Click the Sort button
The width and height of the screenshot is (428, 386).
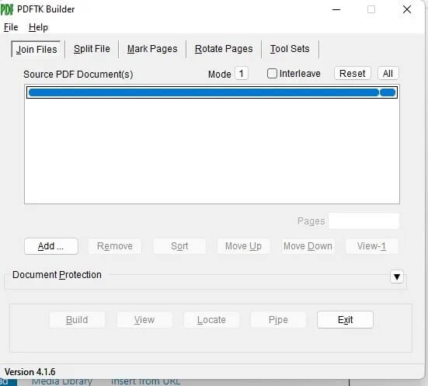tap(179, 246)
